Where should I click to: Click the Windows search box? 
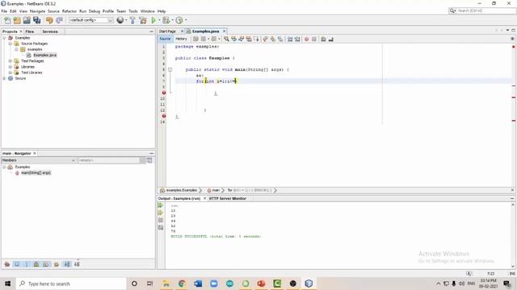71,284
